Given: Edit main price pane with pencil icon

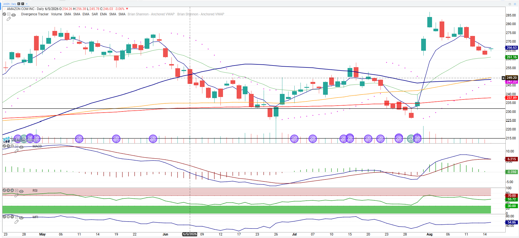Looking at the screenshot, I should click(x=9, y=19).
